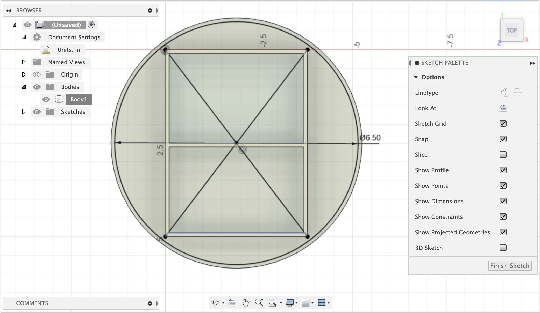Screen dimensions: 540x313
Task: Expand the Comments panel plus icon
Action: (150, 303)
